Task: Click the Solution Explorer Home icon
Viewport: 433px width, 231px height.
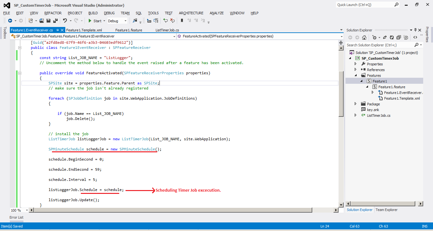Action: pos(364,37)
